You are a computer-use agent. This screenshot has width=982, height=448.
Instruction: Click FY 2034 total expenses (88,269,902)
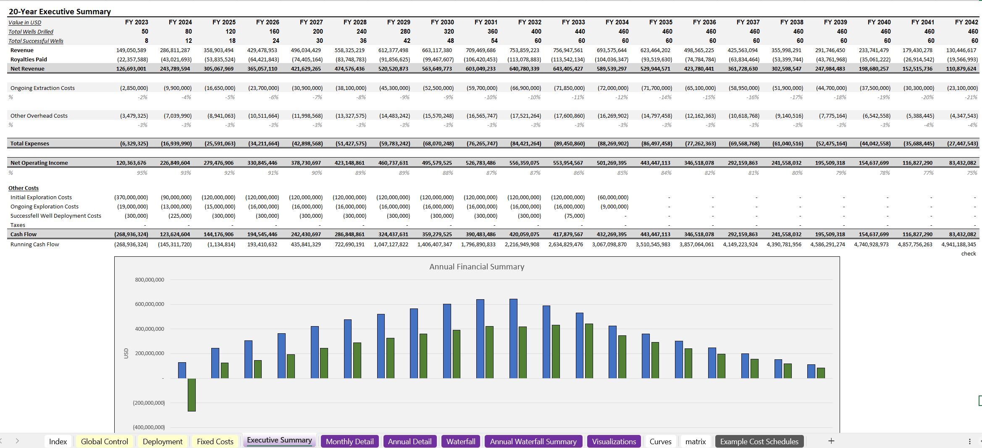613,143
